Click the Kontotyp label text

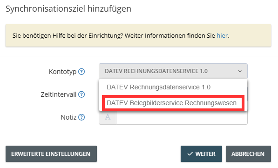(62, 72)
